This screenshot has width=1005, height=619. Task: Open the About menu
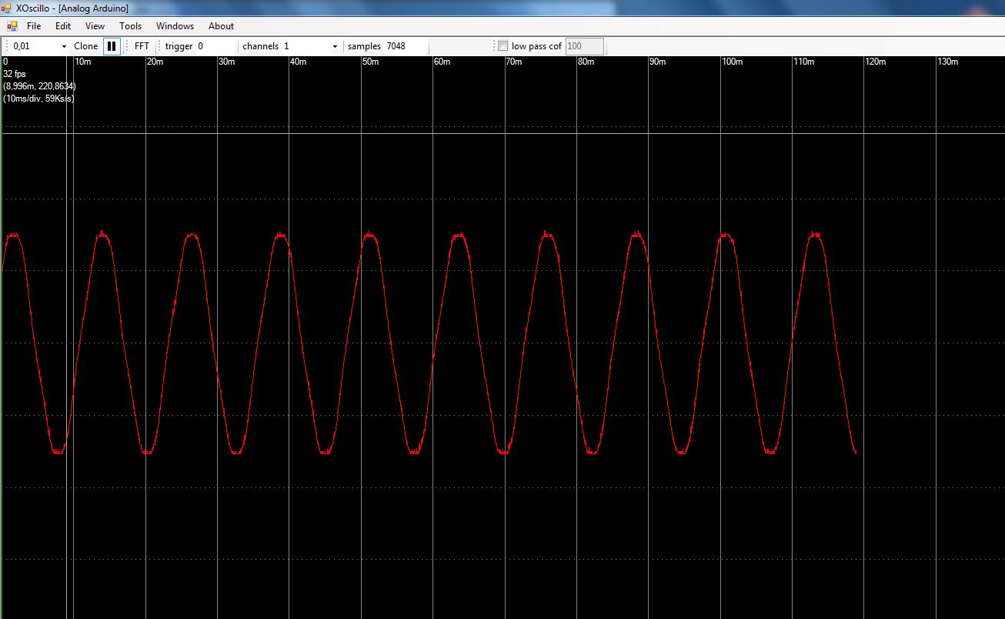tap(221, 26)
